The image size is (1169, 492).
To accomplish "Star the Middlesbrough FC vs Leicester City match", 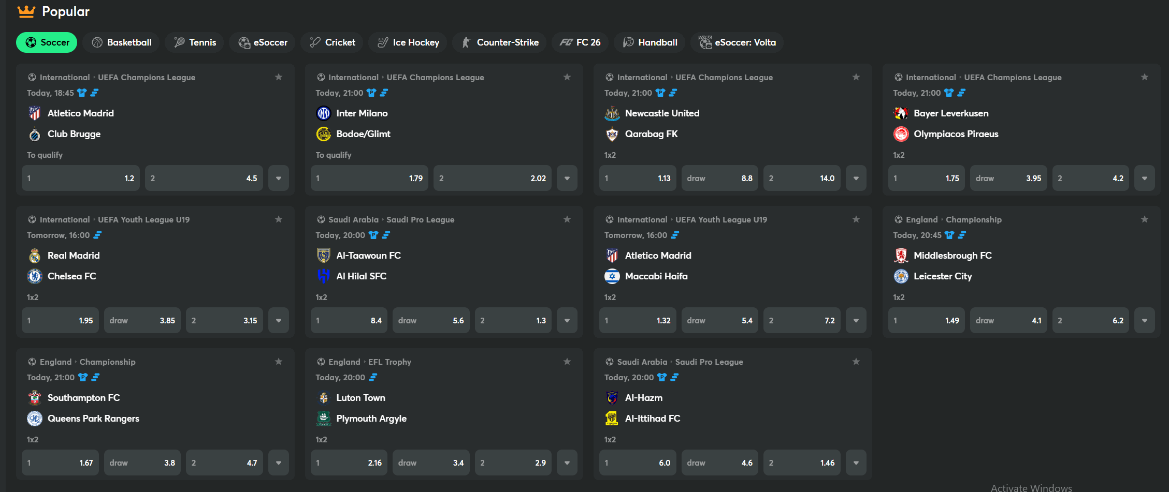I will (1145, 219).
